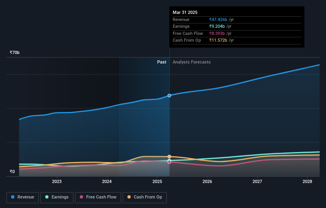The height and width of the screenshot is (208, 326).
Task: Select the Free Cash Flow data point marker
Action: tap(170, 162)
